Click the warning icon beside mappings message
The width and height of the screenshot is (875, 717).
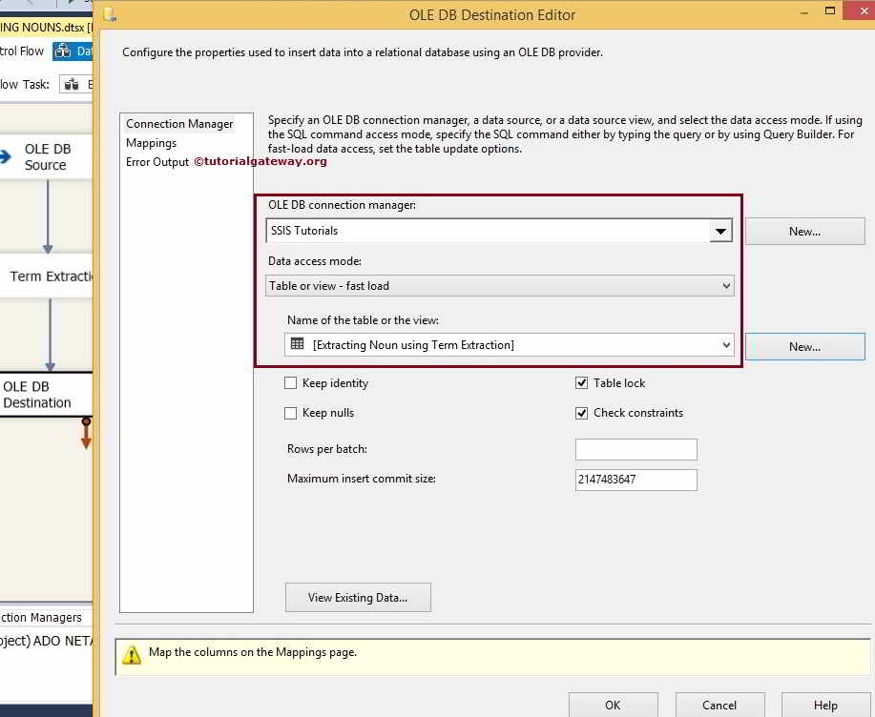click(x=132, y=655)
